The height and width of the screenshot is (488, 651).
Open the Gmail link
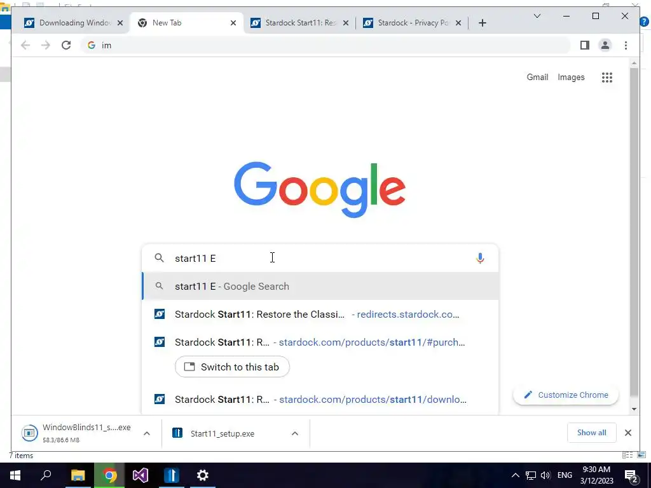point(537,77)
